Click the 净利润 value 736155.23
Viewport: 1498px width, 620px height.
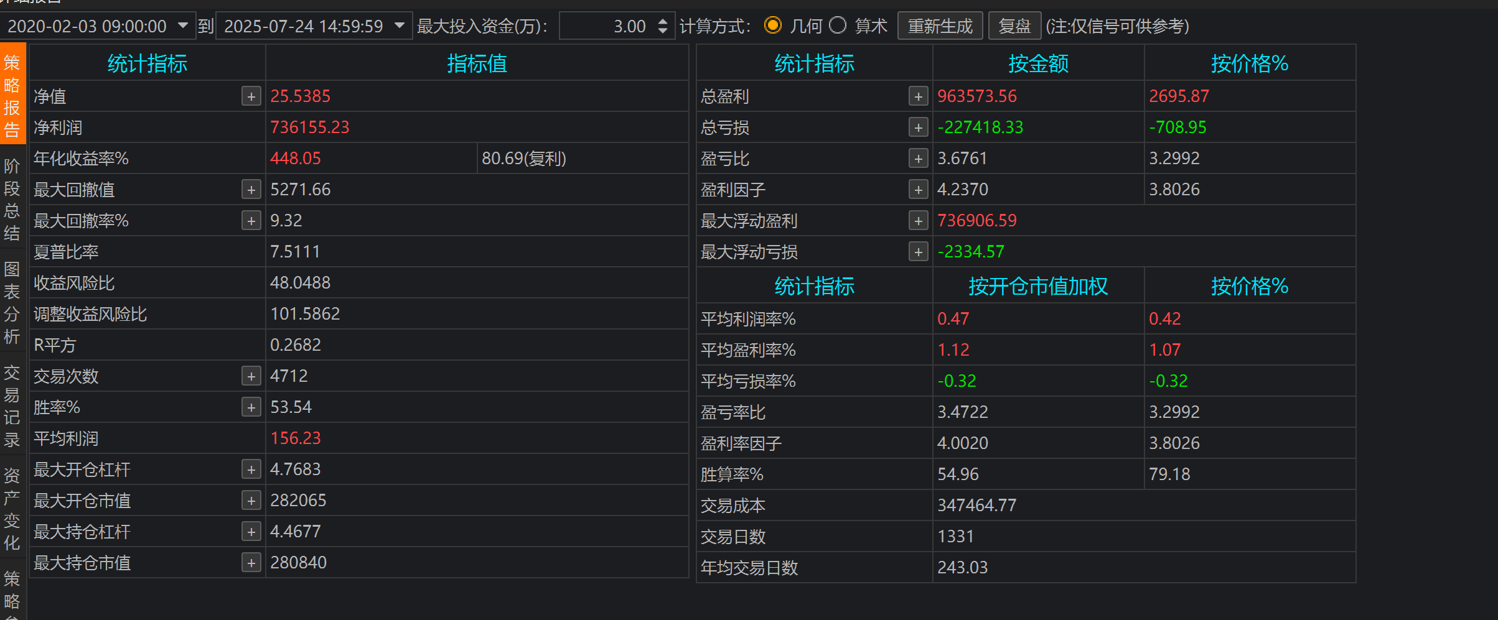[x=309, y=127]
